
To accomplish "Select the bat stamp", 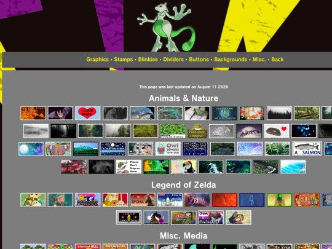I will tap(60, 113).
